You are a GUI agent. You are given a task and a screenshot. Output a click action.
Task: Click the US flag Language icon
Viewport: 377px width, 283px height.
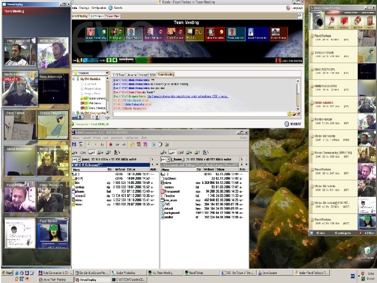(289, 8)
